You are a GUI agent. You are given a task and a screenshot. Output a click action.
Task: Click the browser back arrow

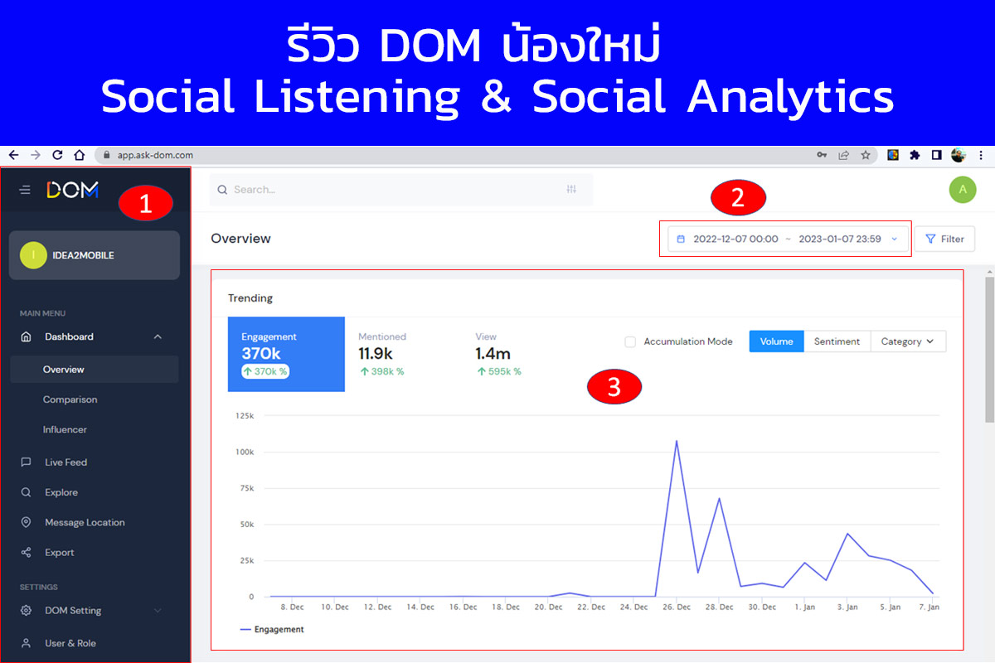[13, 155]
